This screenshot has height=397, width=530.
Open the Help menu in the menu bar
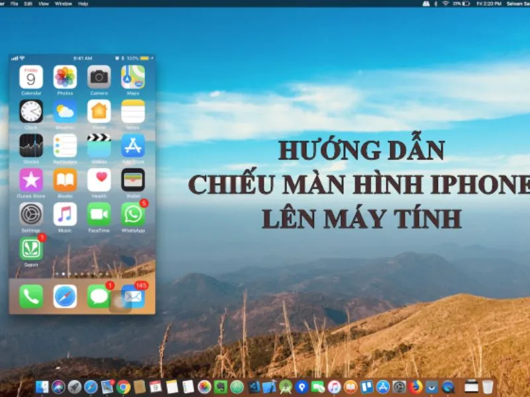83,4
